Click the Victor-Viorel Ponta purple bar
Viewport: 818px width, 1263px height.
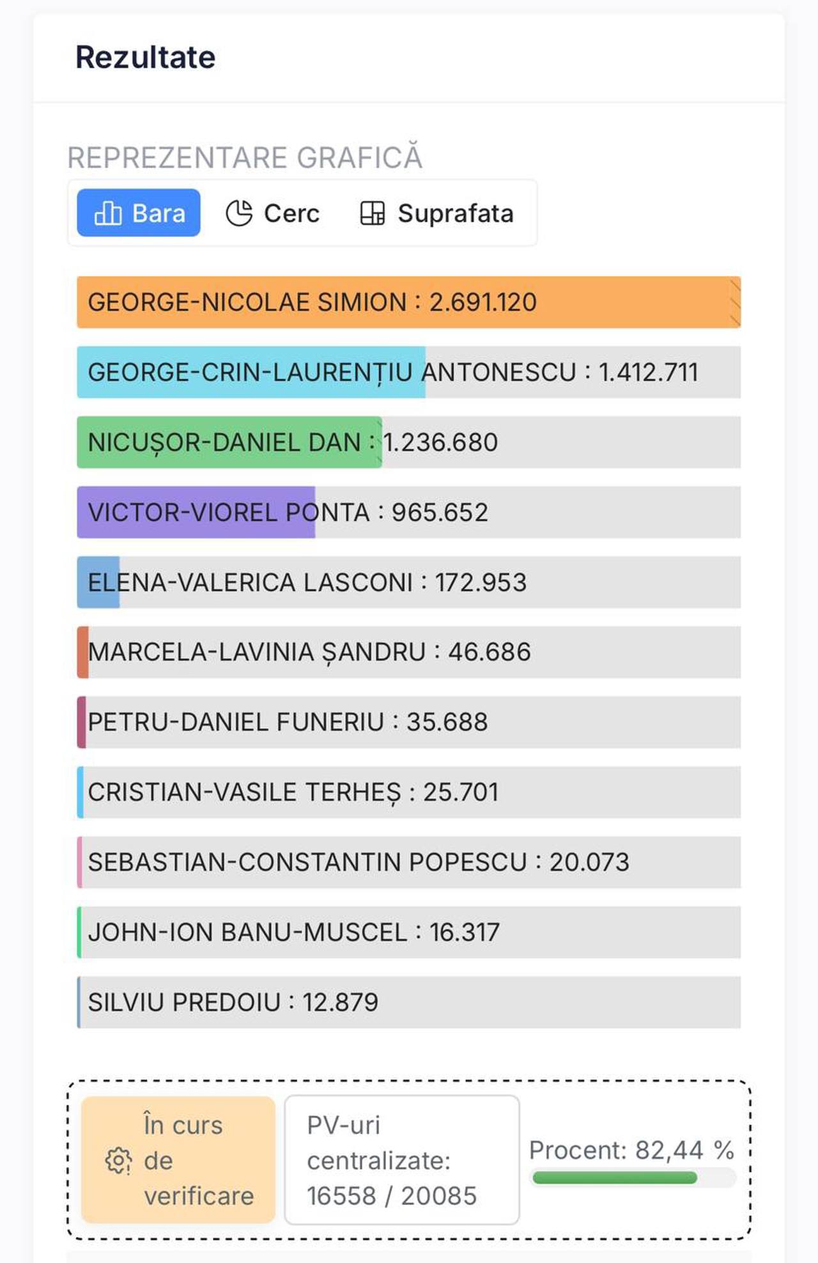(x=196, y=513)
